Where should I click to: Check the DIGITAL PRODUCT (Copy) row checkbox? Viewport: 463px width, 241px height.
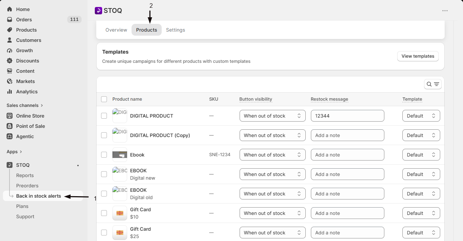click(x=104, y=135)
